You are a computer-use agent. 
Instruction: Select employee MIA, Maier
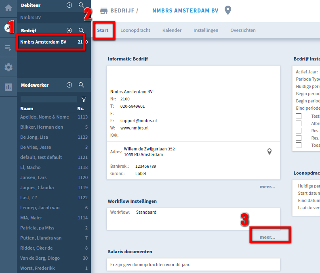[54, 218]
